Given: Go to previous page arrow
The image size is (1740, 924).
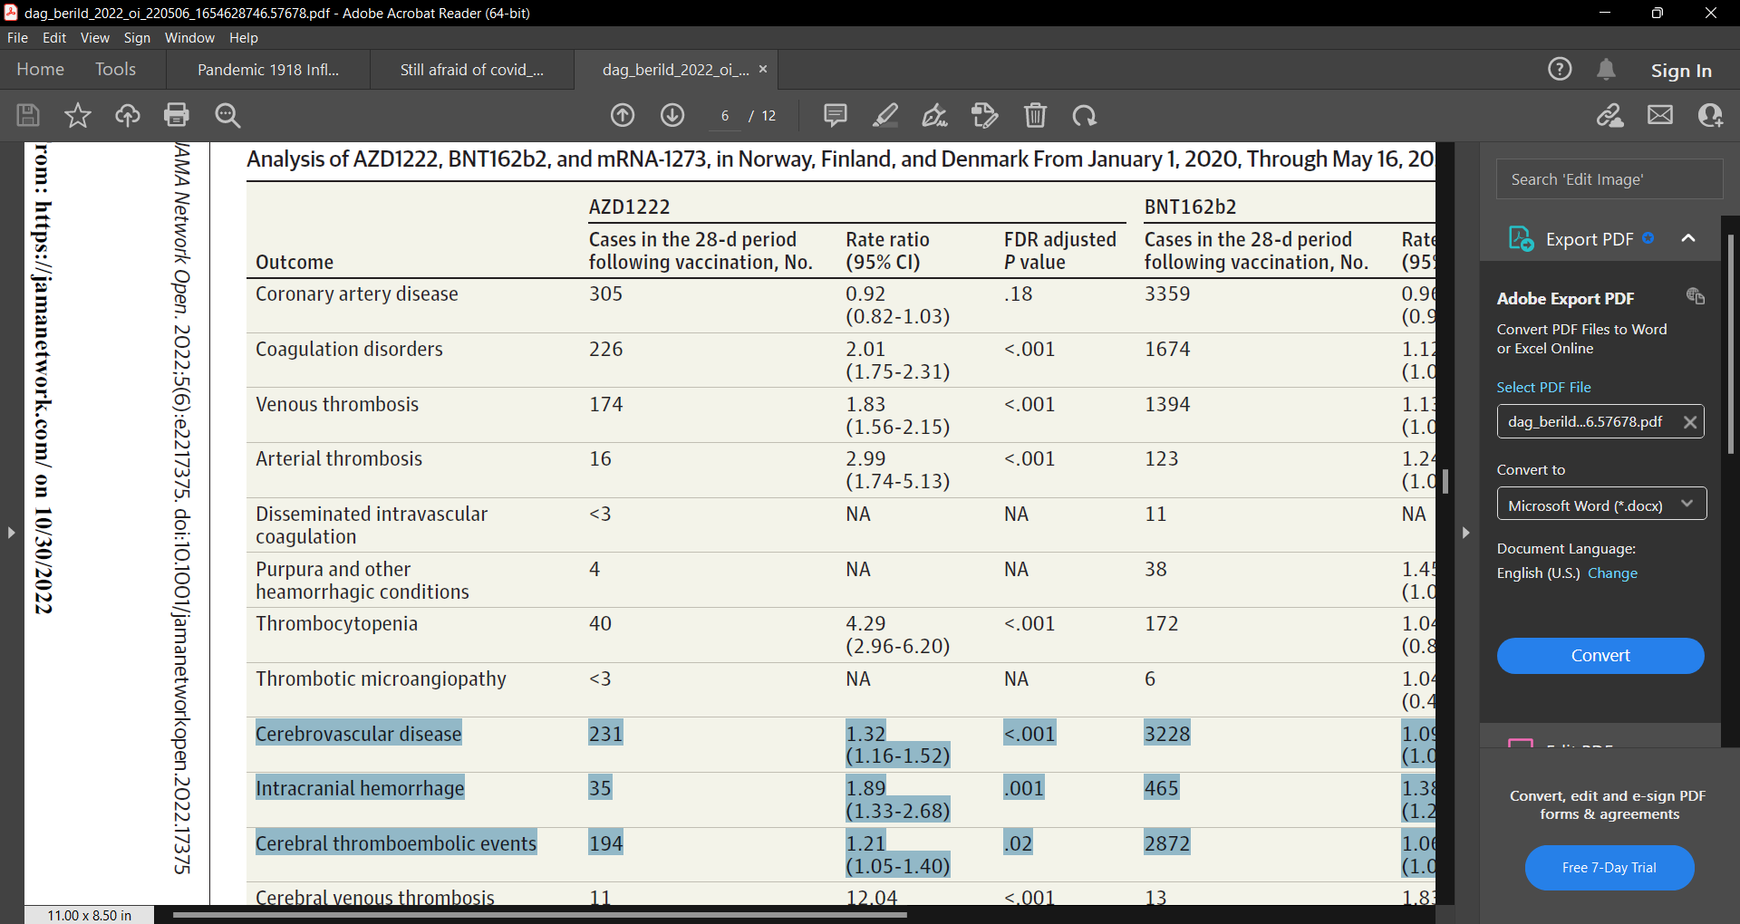Looking at the screenshot, I should click(623, 115).
